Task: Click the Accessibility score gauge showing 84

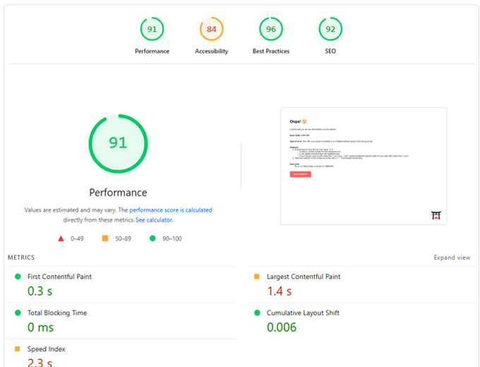Action: pos(211,29)
